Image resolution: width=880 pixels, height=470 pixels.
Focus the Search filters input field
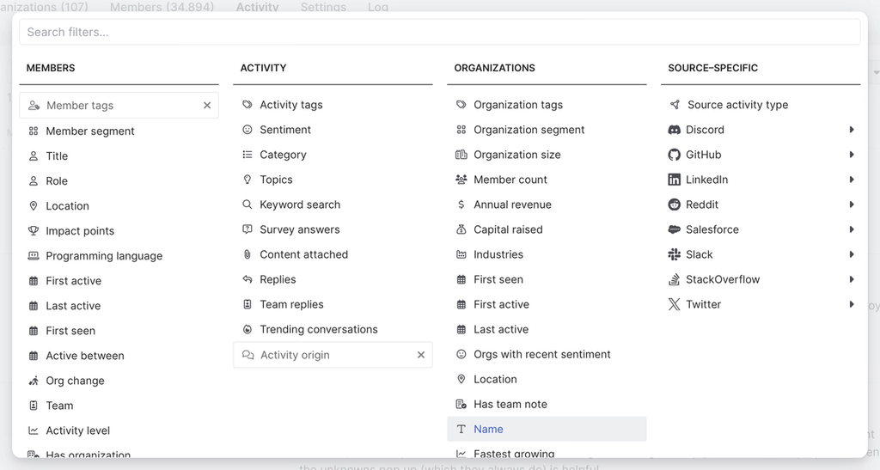(x=439, y=32)
